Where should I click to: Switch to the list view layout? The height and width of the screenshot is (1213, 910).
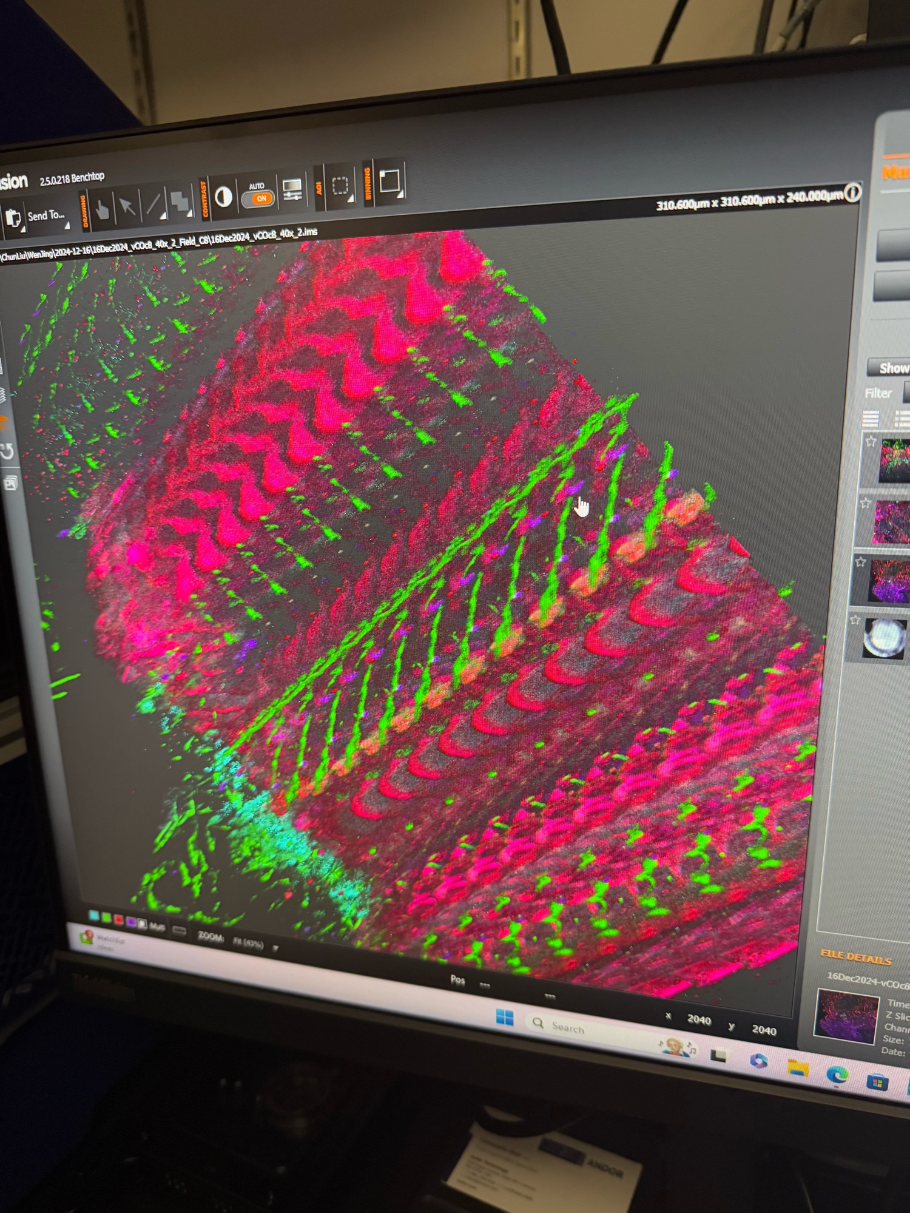coord(871,419)
